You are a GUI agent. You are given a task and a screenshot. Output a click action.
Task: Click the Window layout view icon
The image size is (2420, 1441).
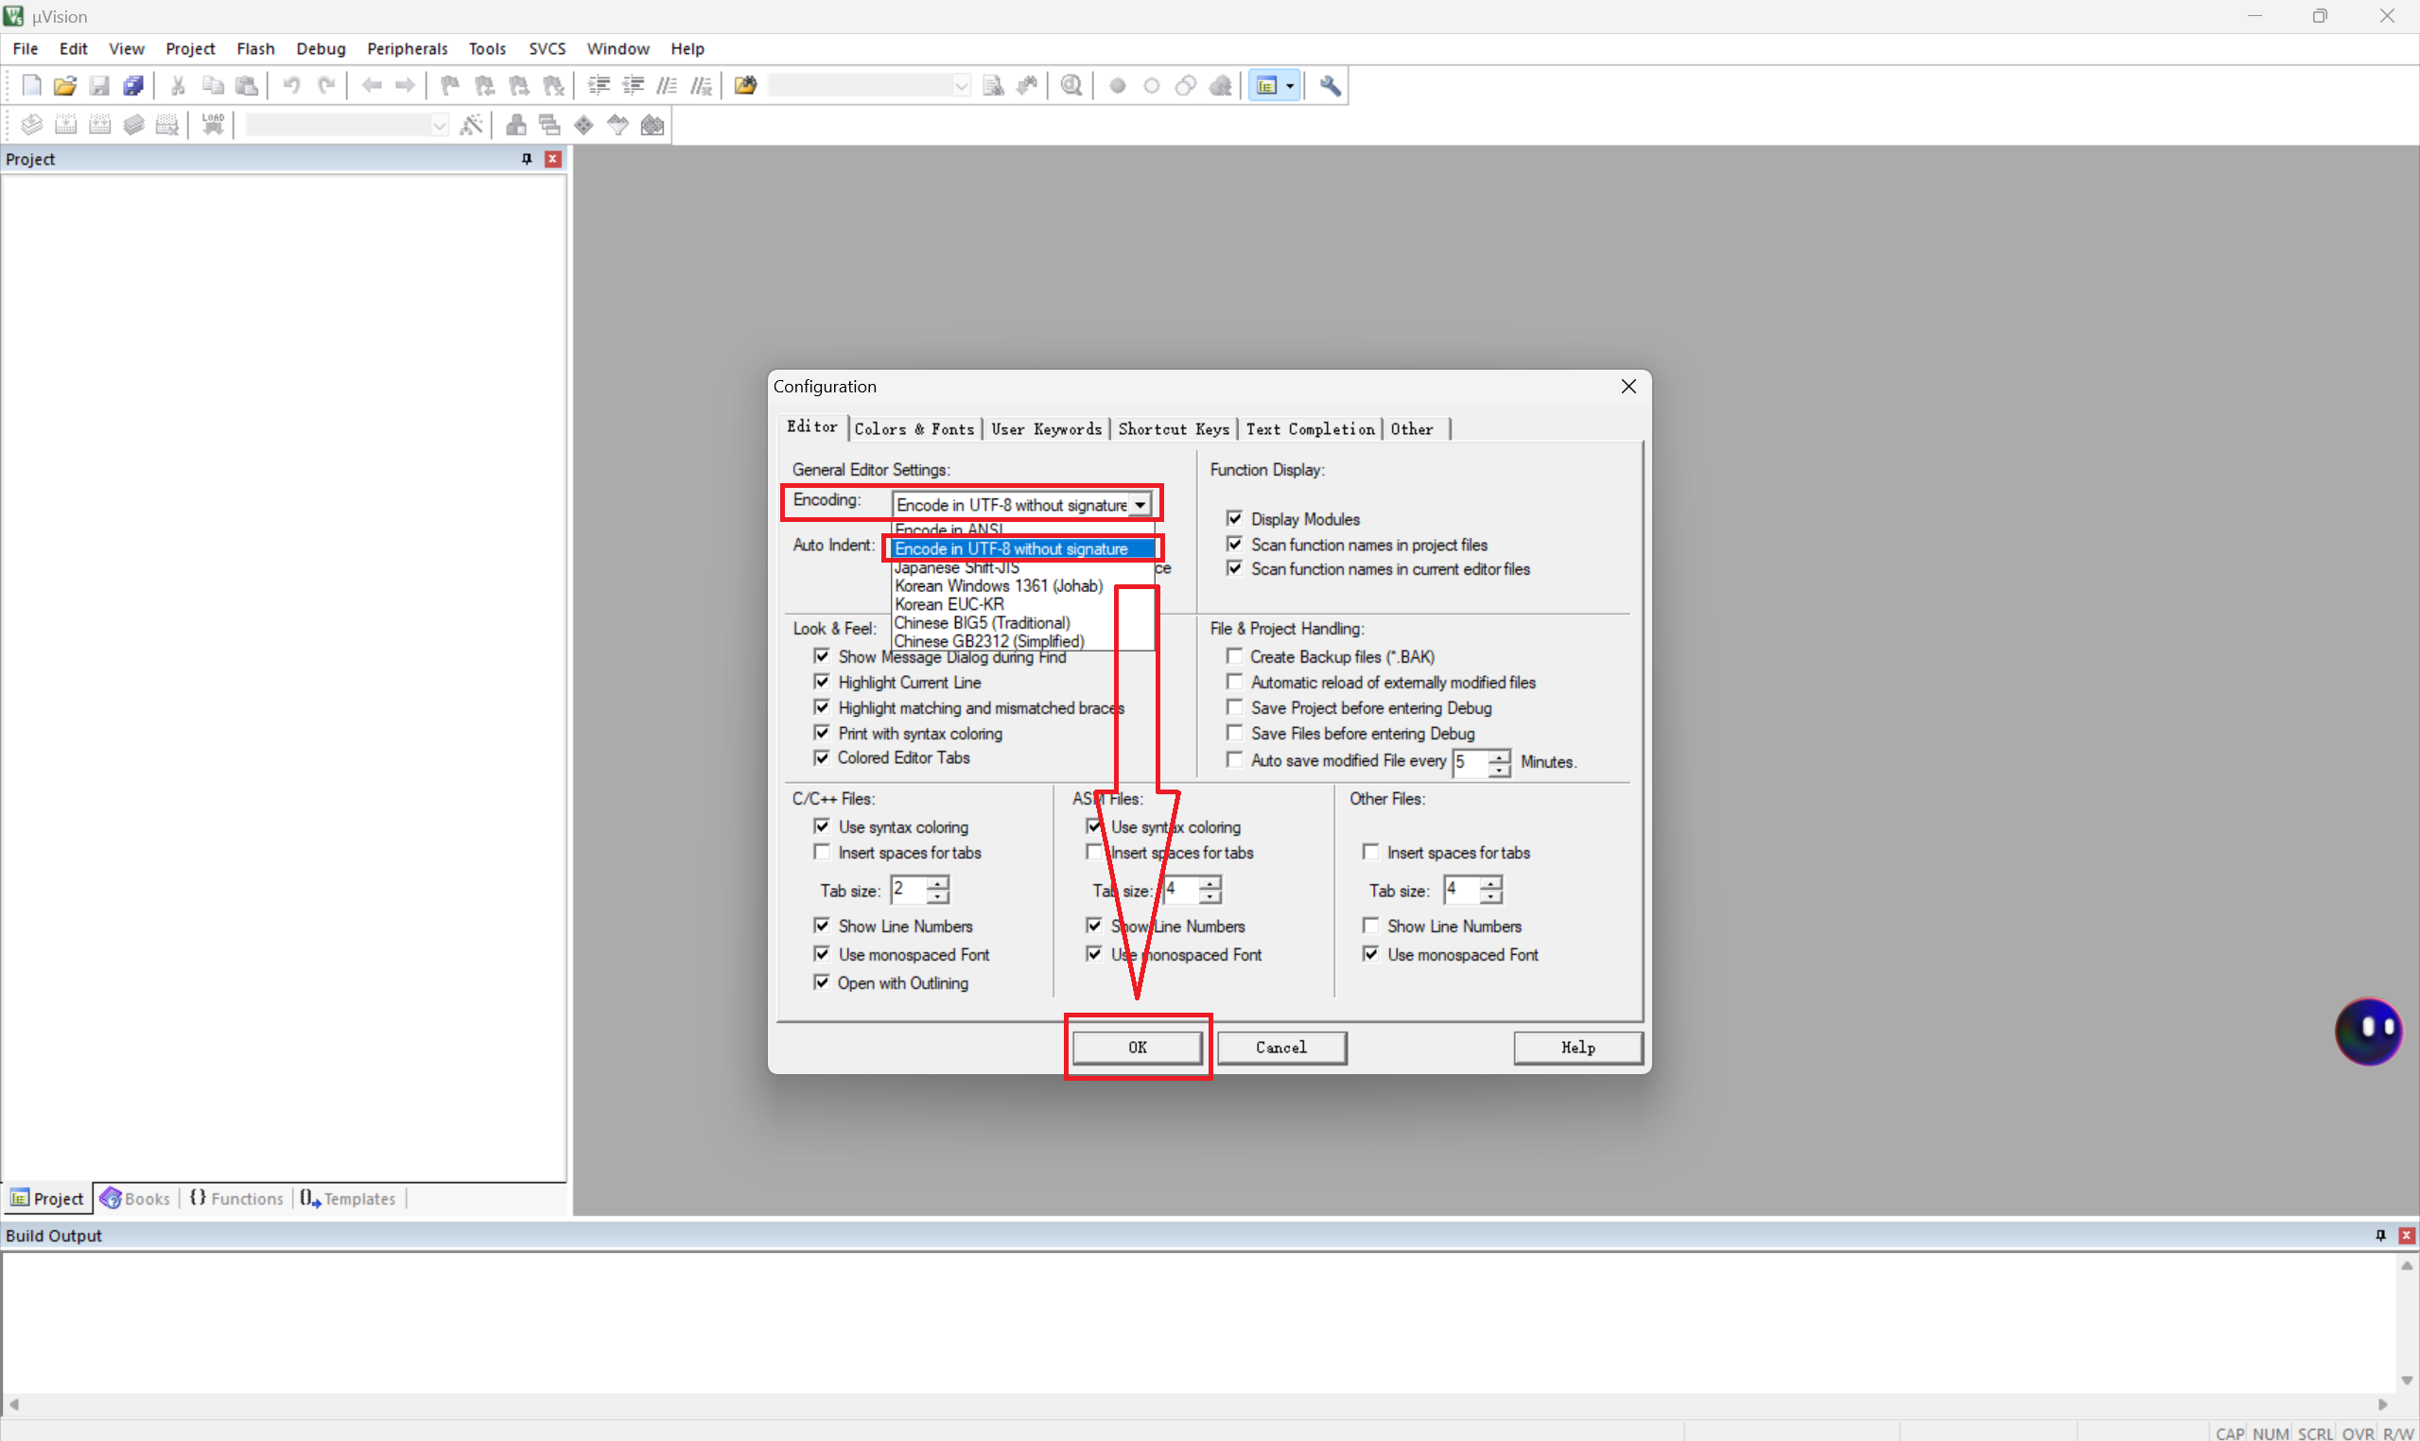coord(1267,85)
